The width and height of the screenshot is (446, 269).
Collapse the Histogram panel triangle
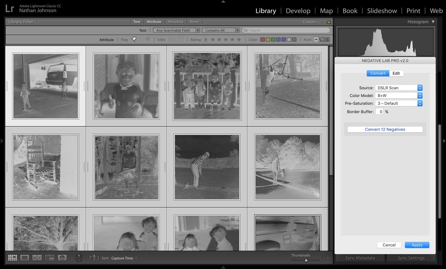[x=433, y=22]
